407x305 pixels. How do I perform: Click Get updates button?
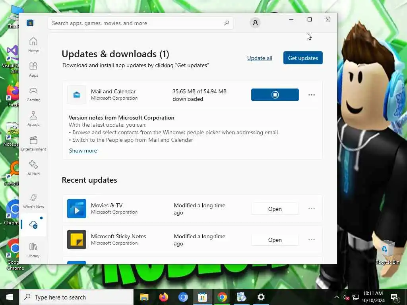click(x=303, y=58)
